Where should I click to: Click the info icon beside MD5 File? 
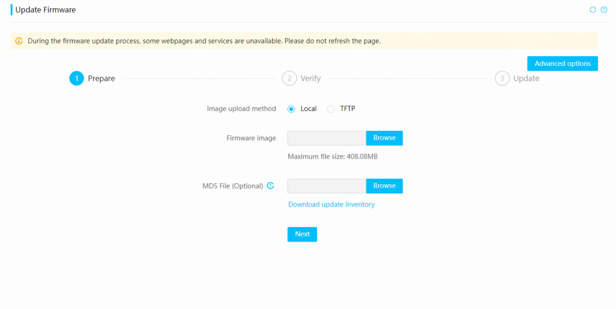pos(270,185)
